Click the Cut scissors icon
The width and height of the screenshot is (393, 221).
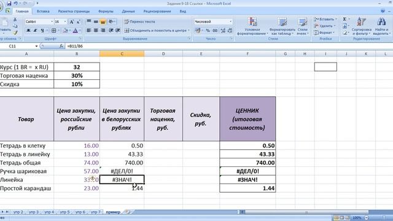point(15,20)
